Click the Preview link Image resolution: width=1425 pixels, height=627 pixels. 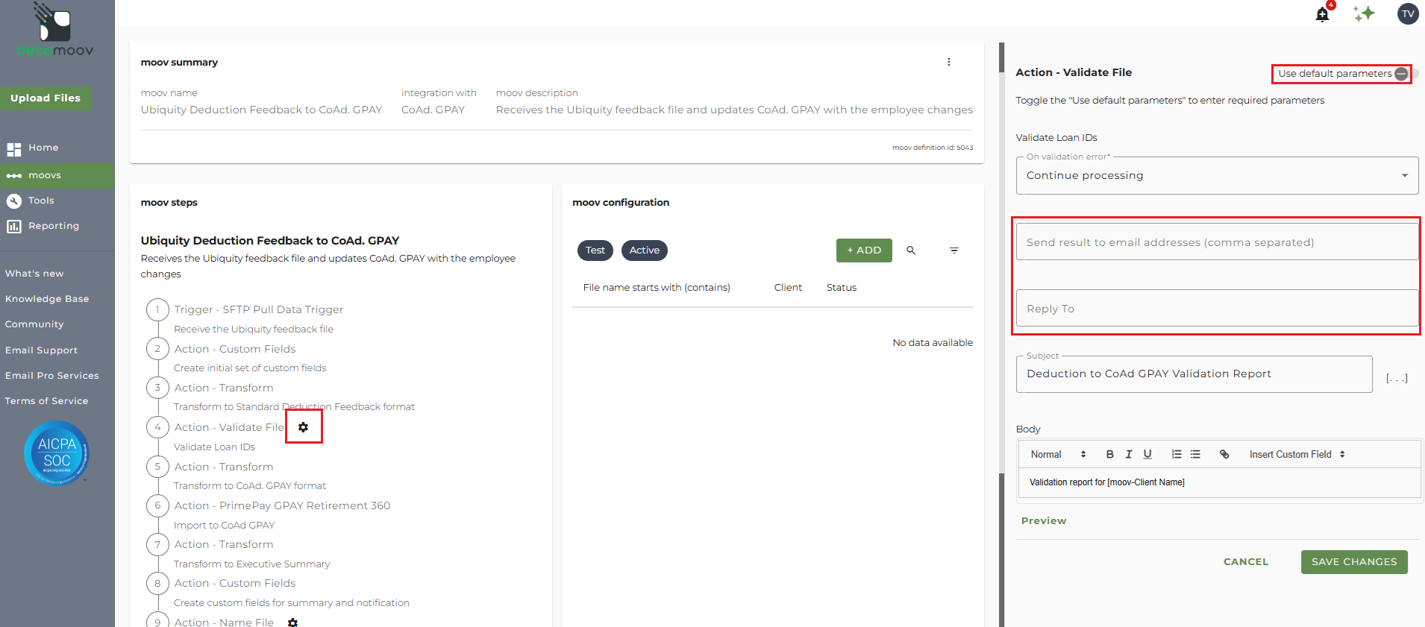[1044, 520]
